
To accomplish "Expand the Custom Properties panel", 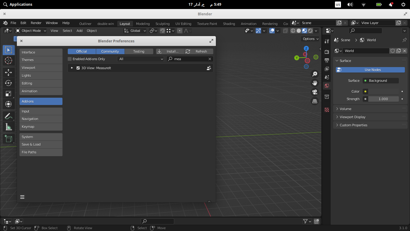I will [x=370, y=125].
